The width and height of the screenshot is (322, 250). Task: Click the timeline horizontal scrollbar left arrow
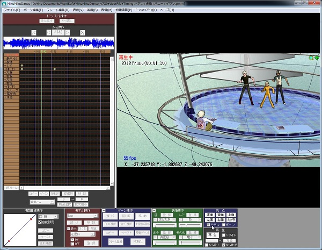[21, 188]
